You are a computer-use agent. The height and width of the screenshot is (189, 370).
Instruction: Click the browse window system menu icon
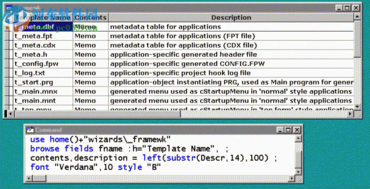click(x=9, y=8)
